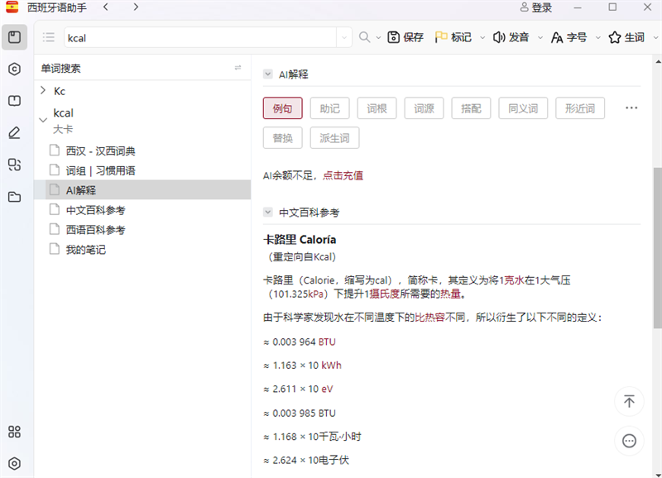Switch to the 同义词 tab

(523, 108)
